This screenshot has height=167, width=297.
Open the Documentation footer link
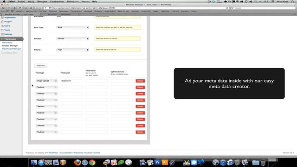pos(66,153)
